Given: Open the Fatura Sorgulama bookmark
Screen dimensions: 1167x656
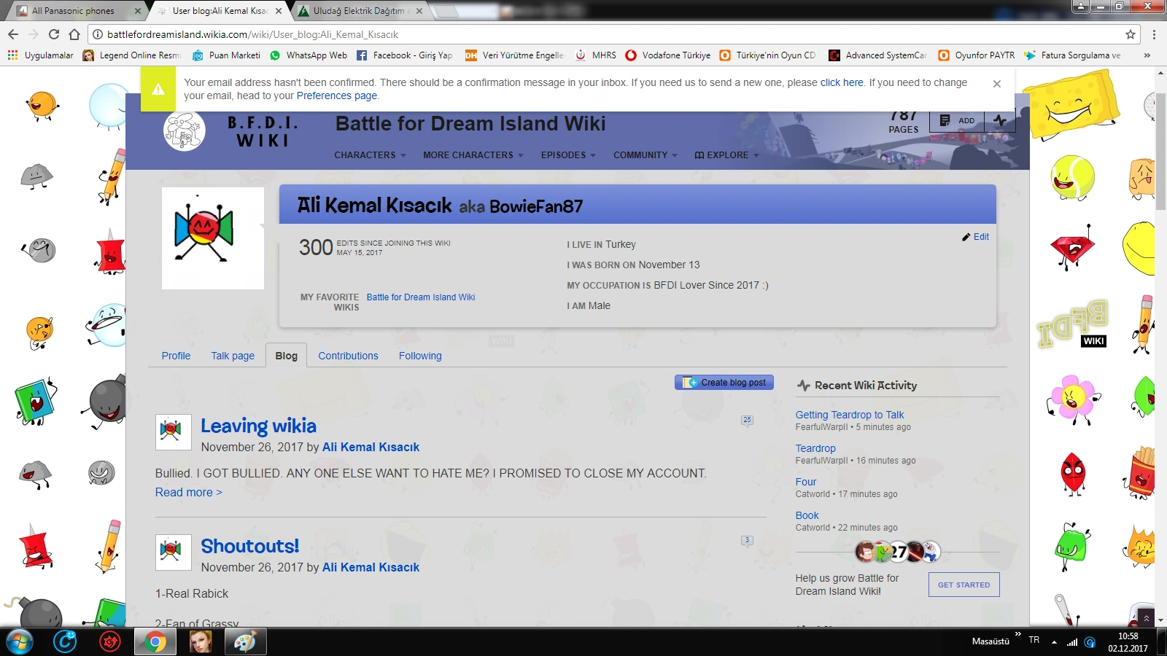Looking at the screenshot, I should click(x=1073, y=55).
